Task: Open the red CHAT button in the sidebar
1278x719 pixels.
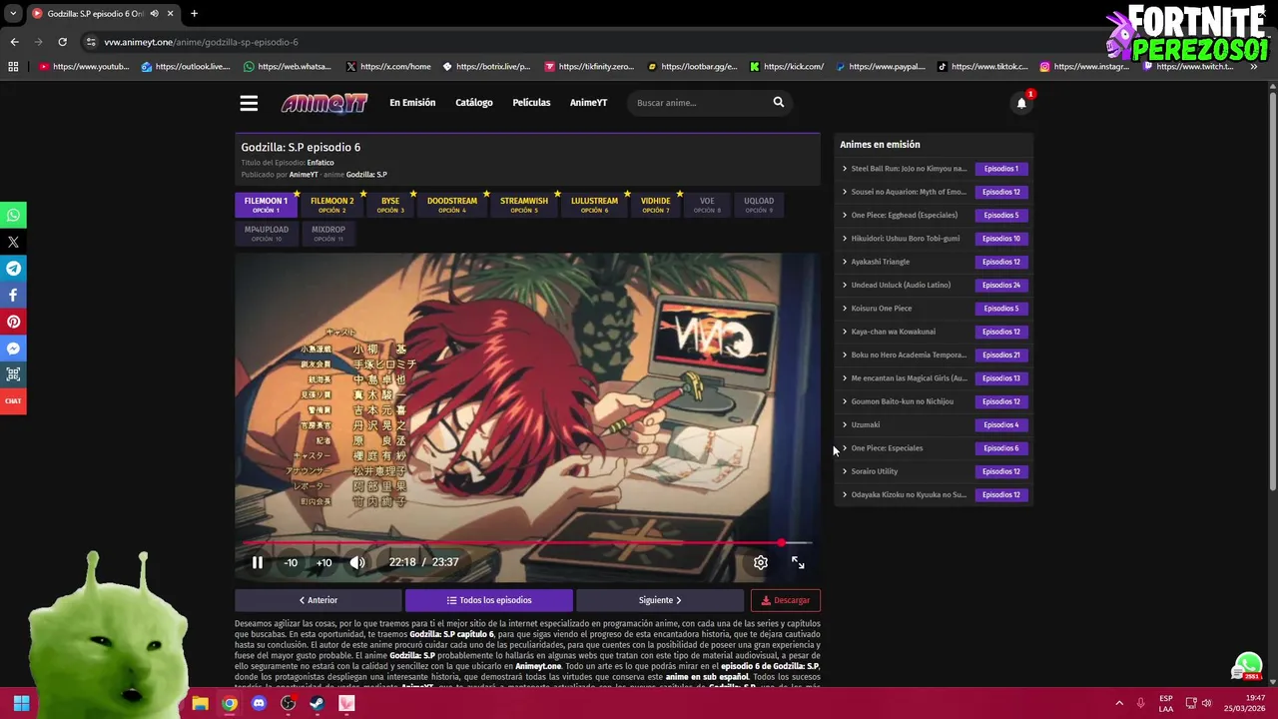Action: [13, 401]
